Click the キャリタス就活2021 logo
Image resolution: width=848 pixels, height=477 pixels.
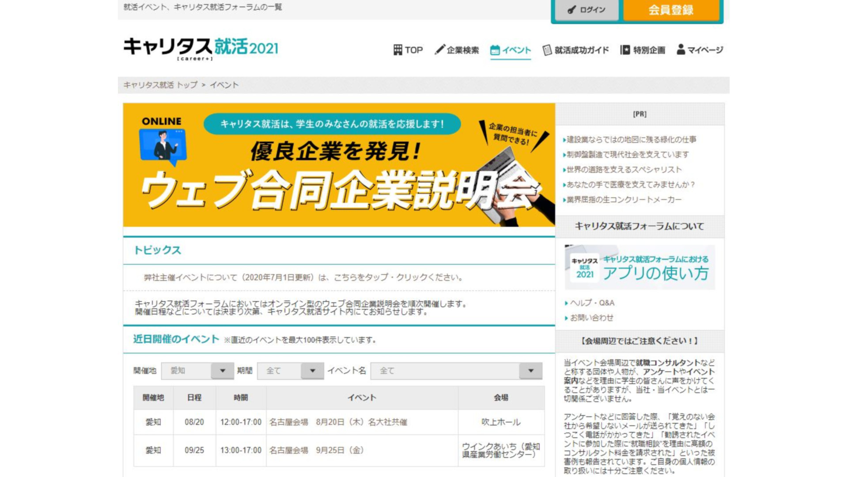pyautogui.click(x=201, y=48)
